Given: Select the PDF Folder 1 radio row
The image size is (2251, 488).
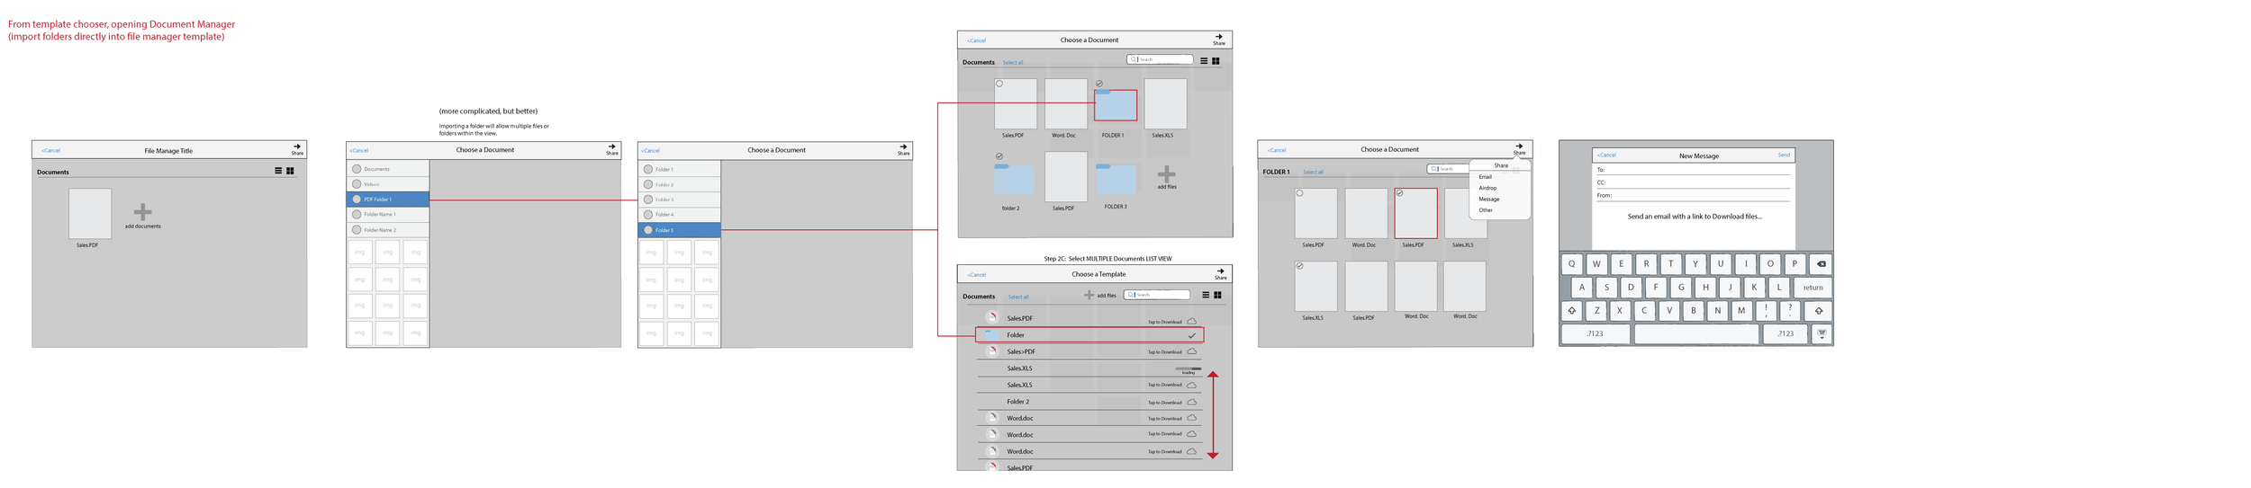Looking at the screenshot, I should coord(388,200).
